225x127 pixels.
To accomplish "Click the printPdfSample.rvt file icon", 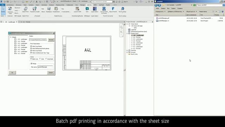I will [x=157, y=21].
